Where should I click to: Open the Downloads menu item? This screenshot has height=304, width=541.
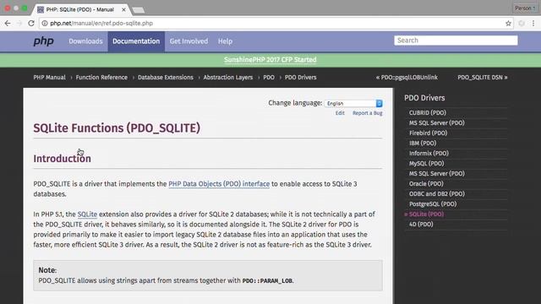[x=85, y=41]
